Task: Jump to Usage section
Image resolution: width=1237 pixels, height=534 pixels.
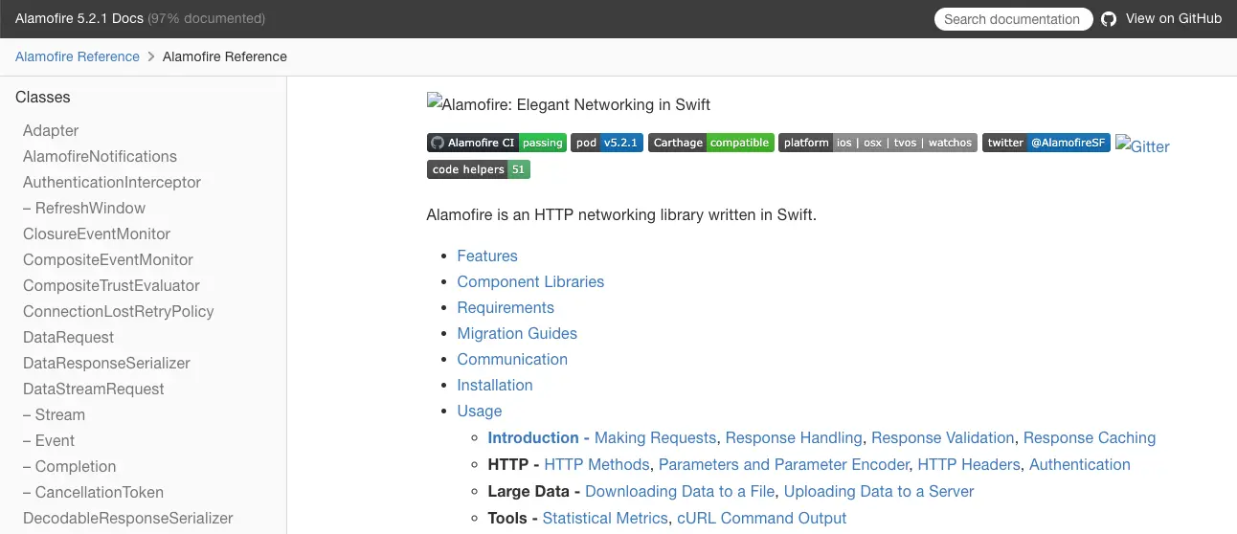Action: [x=480, y=411]
